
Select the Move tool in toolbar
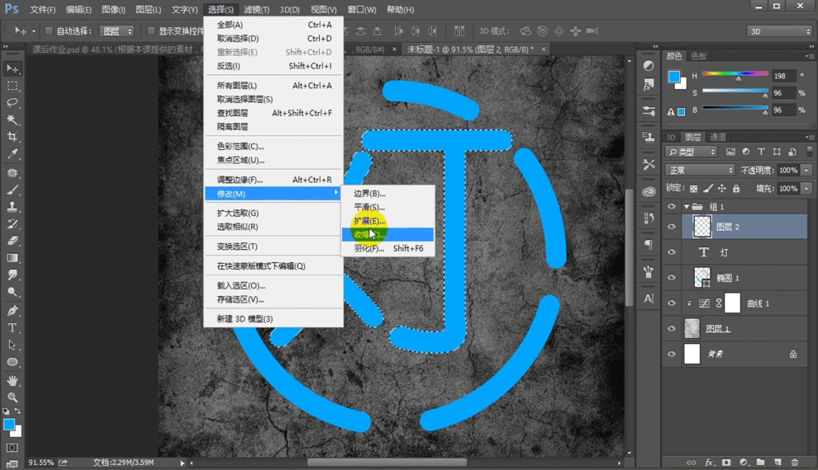[x=12, y=68]
